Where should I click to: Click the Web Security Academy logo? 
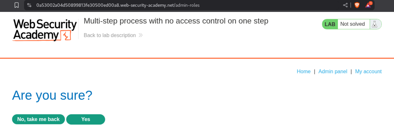point(45,30)
